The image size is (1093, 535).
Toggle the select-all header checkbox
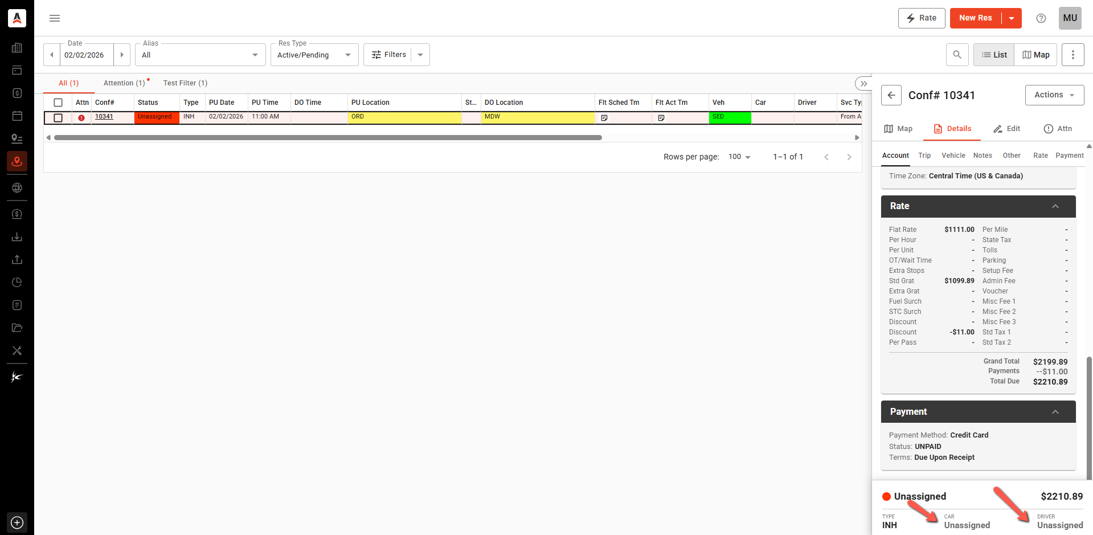point(58,103)
